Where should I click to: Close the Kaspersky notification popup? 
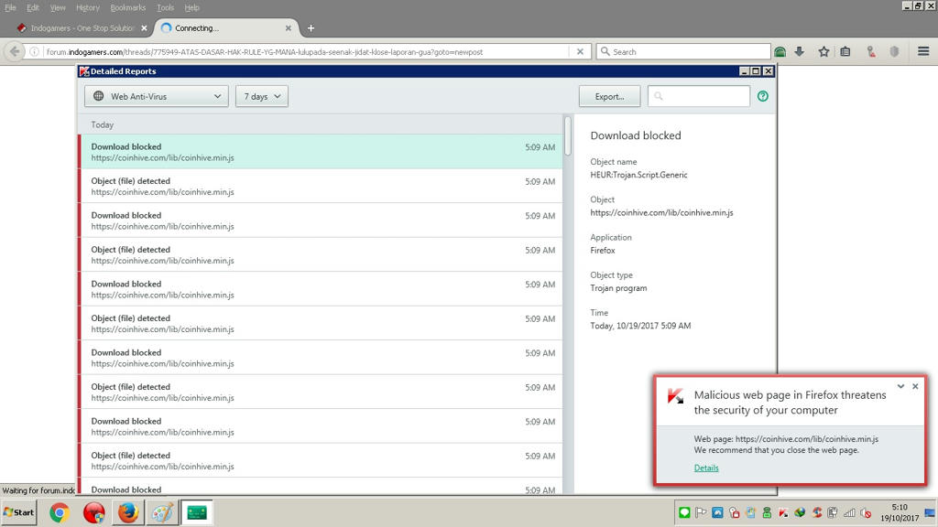pos(915,387)
